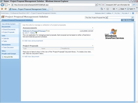
Task: Open the Calendar list
Action: (6, 38)
